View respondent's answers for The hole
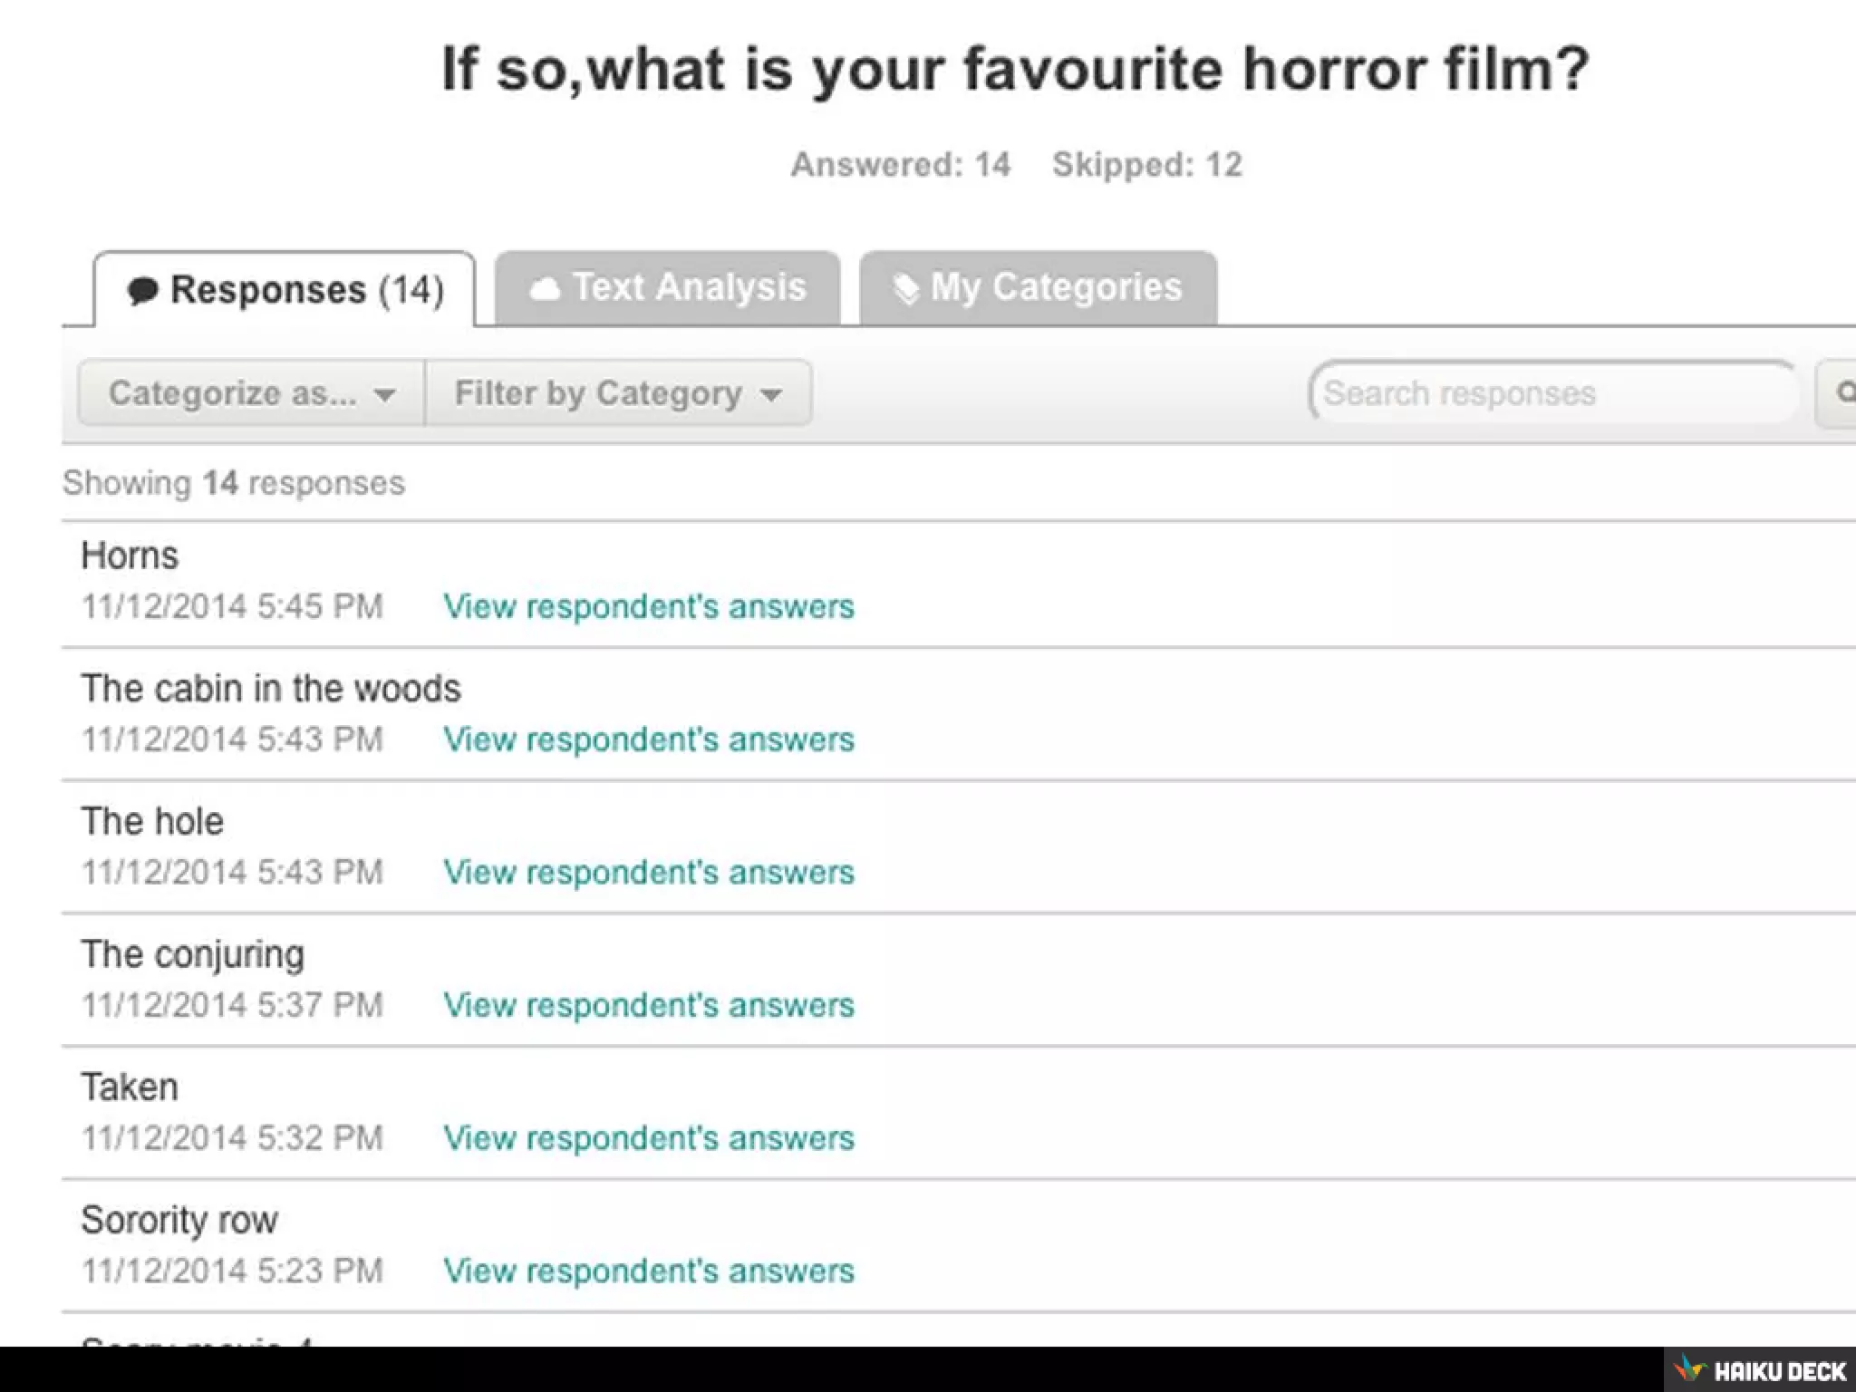Viewport: 1856px width, 1392px height. [648, 872]
